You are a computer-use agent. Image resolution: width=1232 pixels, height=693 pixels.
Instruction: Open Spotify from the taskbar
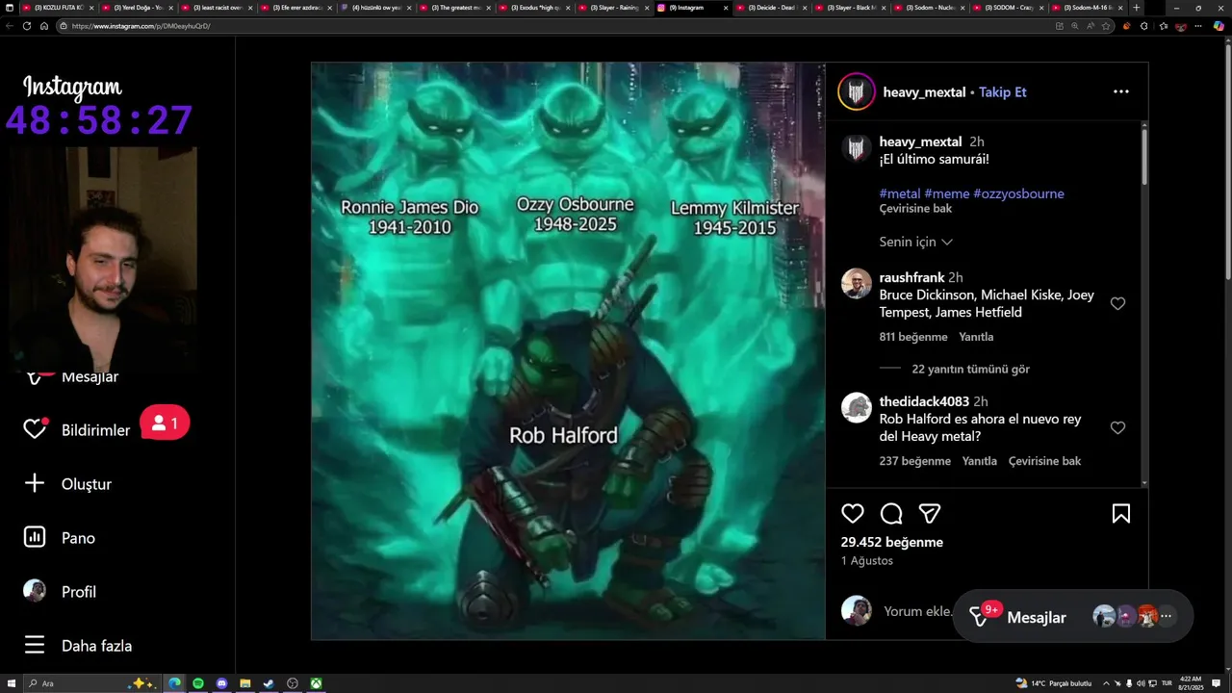(198, 683)
